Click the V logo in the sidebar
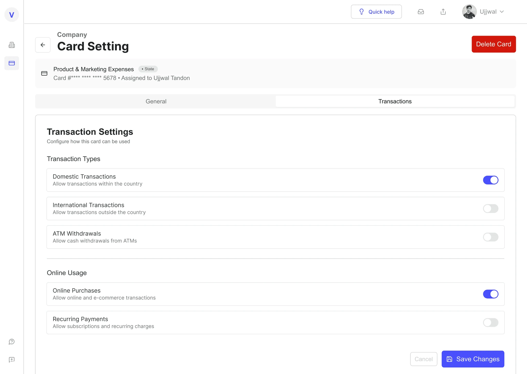527x374 pixels. (x=12, y=15)
